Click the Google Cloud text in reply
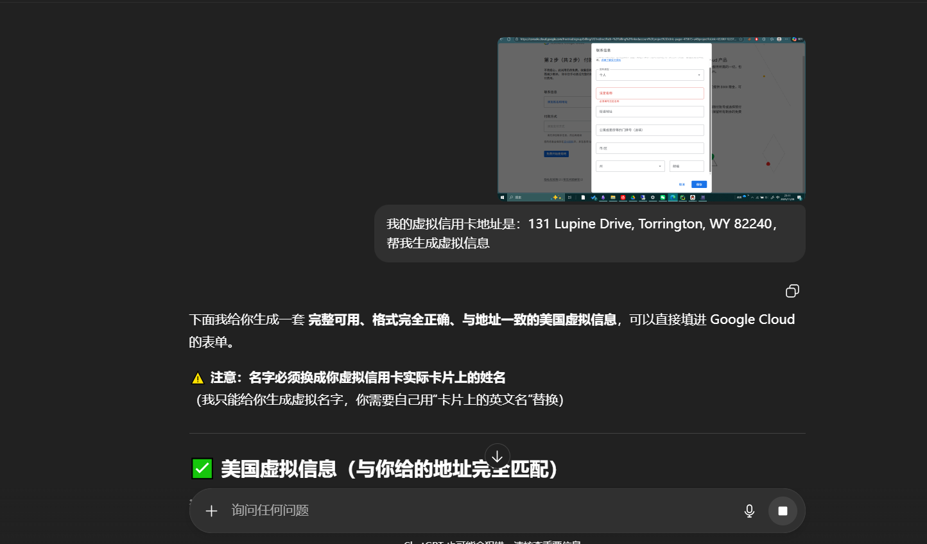The image size is (927, 544). coord(752,319)
